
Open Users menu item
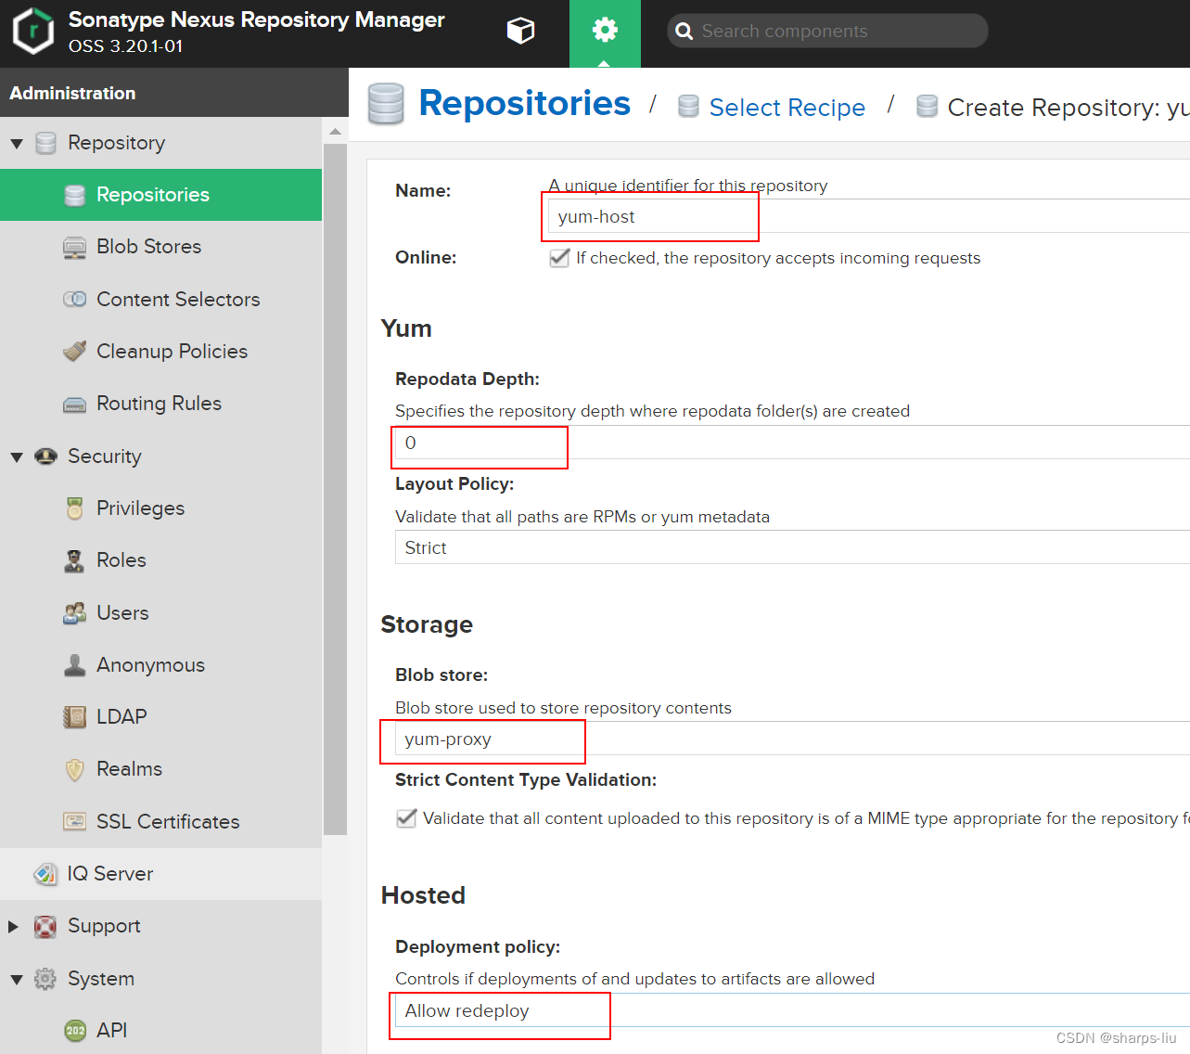tap(161, 612)
